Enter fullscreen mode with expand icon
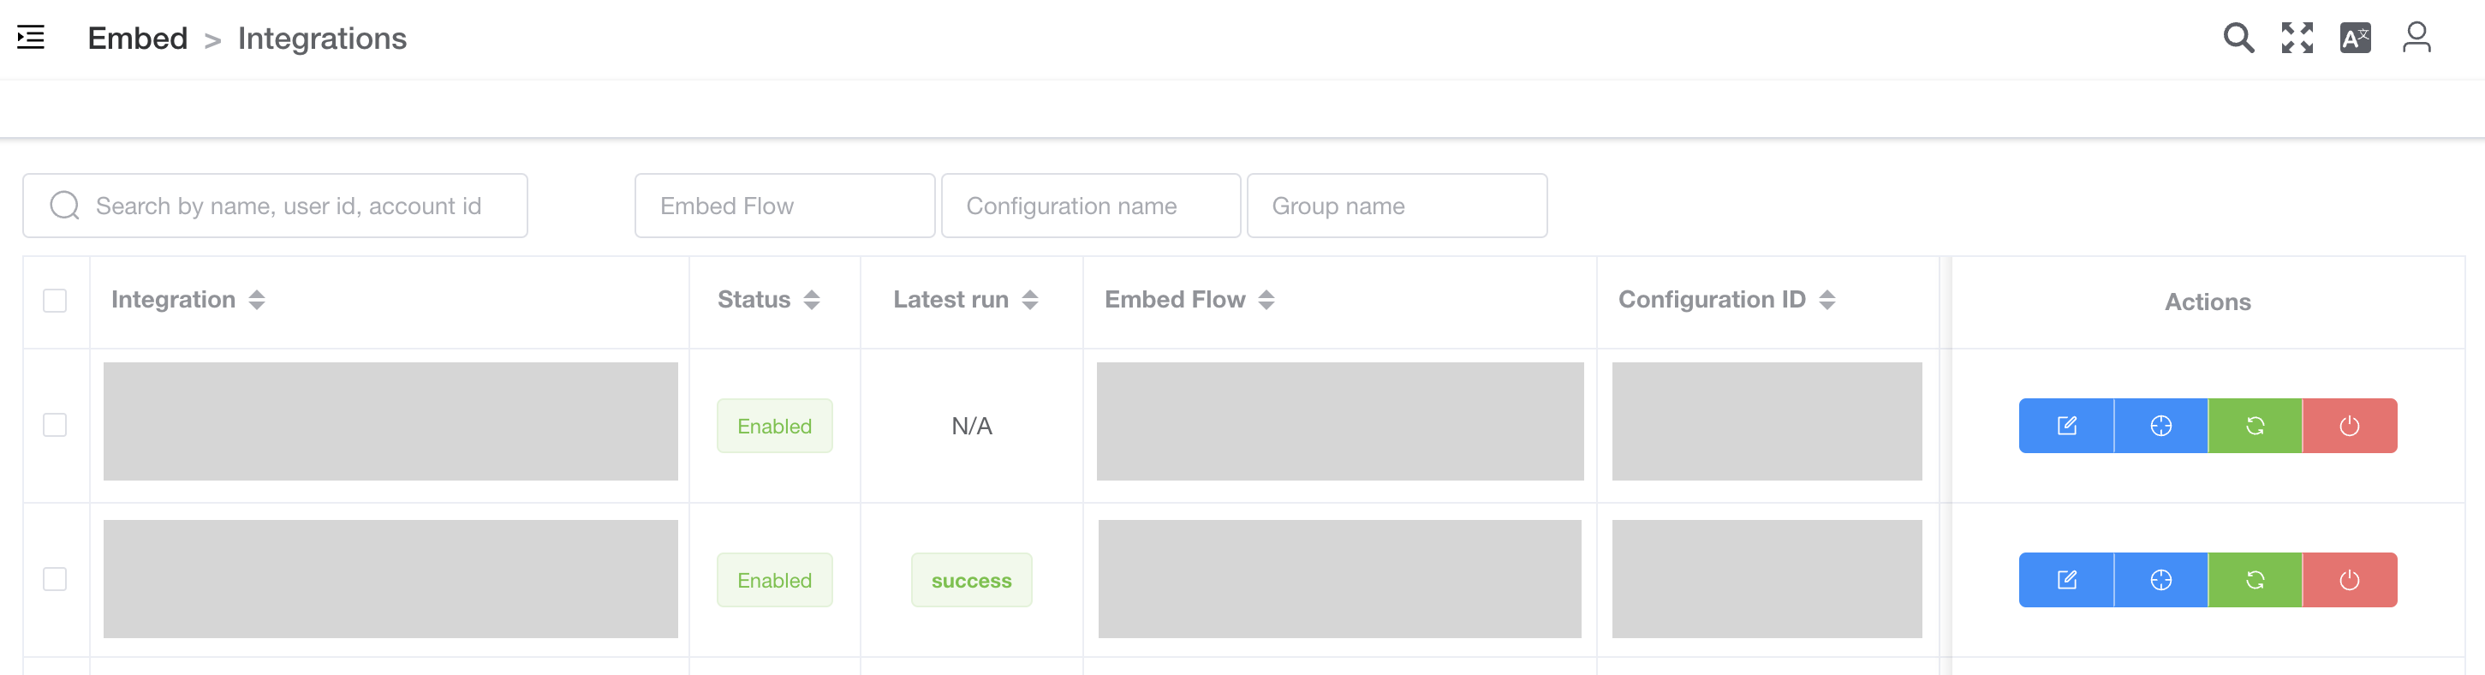The height and width of the screenshot is (675, 2485). (x=2297, y=38)
